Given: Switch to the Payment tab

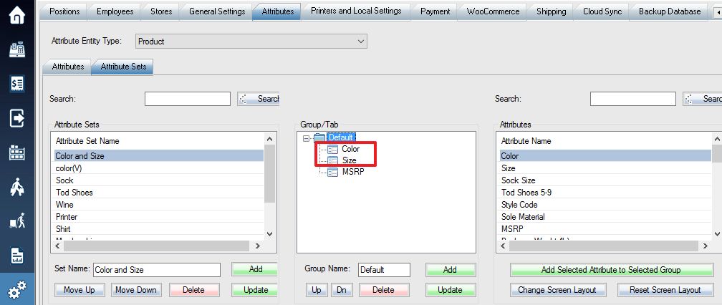Looking at the screenshot, I should click(435, 11).
